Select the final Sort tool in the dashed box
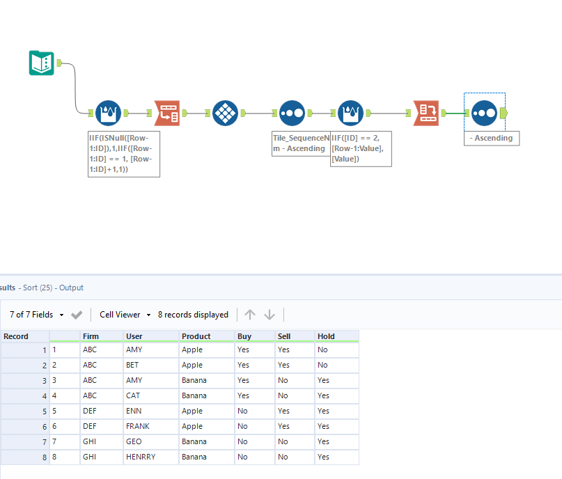This screenshot has width=562, height=479. [x=483, y=113]
